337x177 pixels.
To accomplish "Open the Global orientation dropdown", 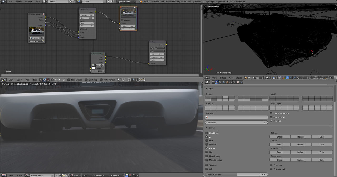I will point(302,78).
